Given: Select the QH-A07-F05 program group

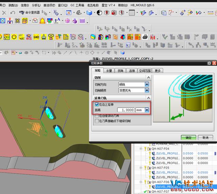Looking at the screenshot, I should [x=160, y=167].
